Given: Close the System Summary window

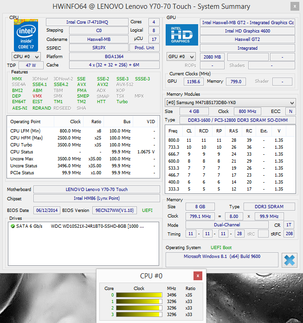Looking at the screenshot, I should (295, 7).
